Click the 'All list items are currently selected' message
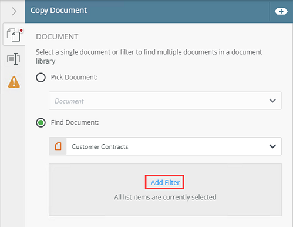 tap(165, 197)
